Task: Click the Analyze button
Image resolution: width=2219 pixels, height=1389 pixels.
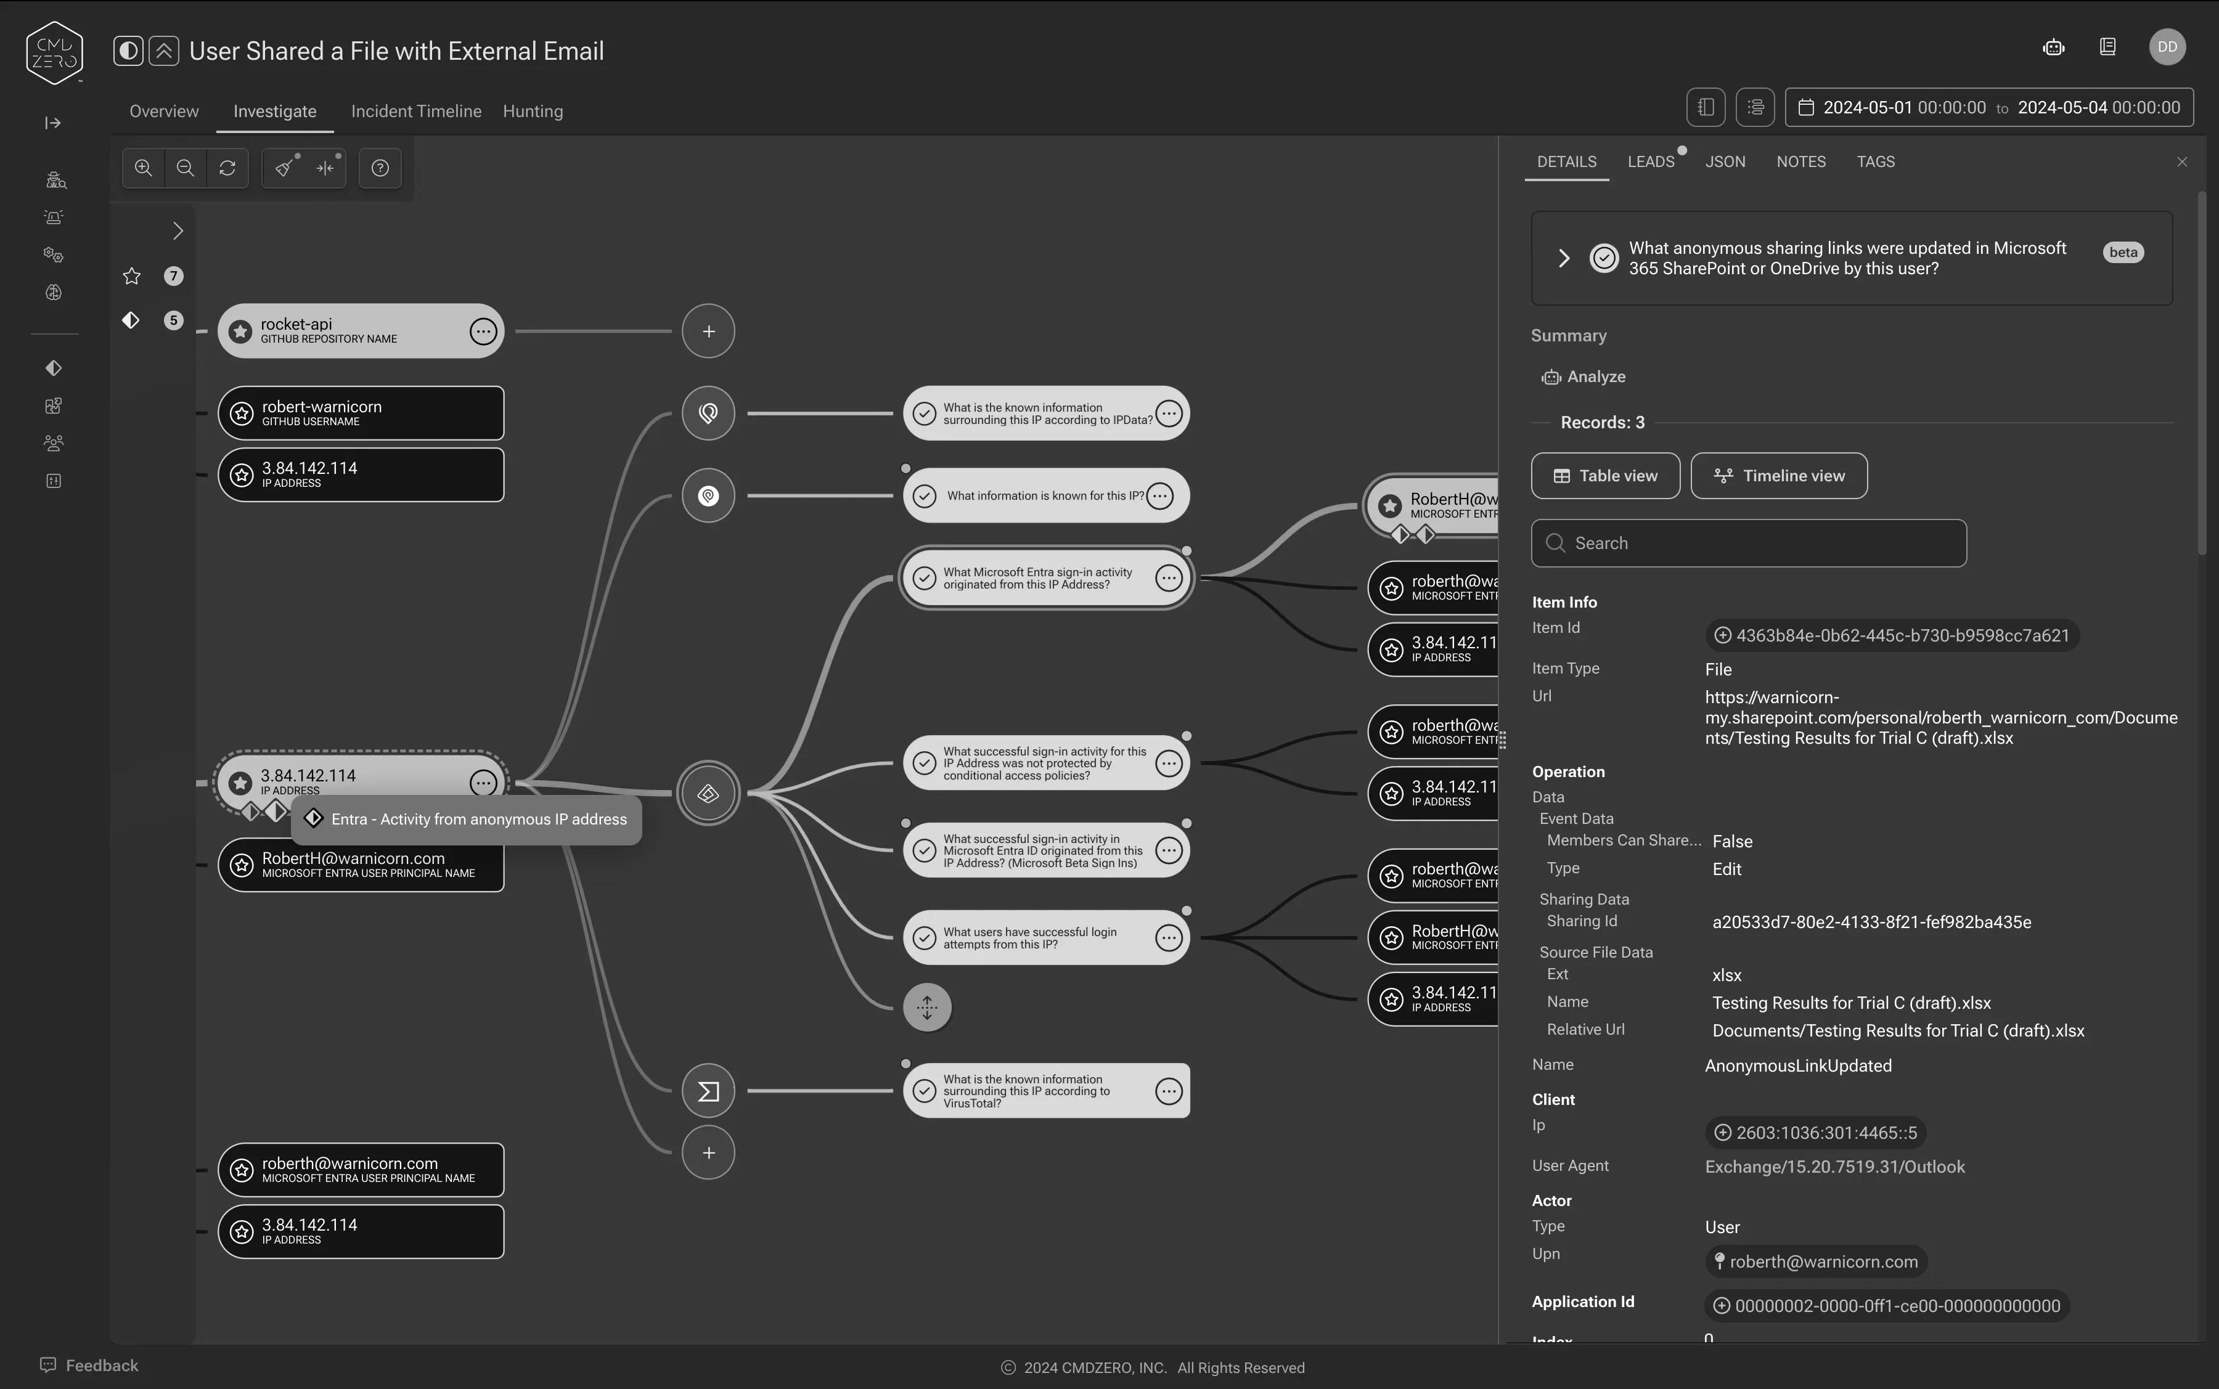Action: click(1584, 377)
